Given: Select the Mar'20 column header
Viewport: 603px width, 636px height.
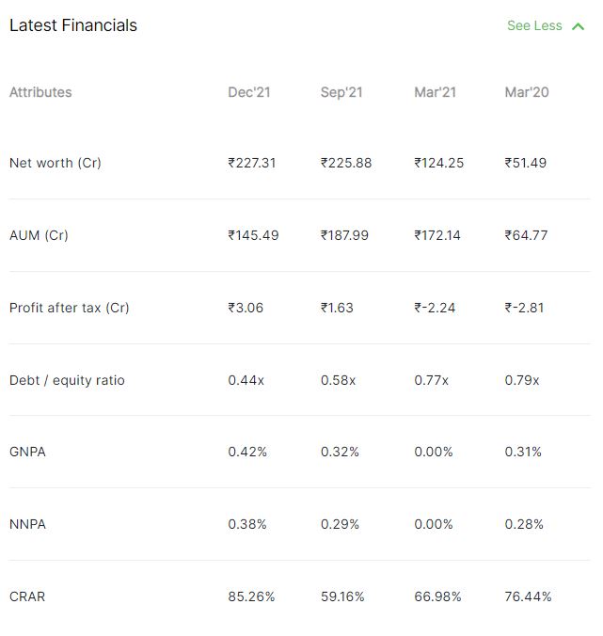Looking at the screenshot, I should pyautogui.click(x=527, y=92).
